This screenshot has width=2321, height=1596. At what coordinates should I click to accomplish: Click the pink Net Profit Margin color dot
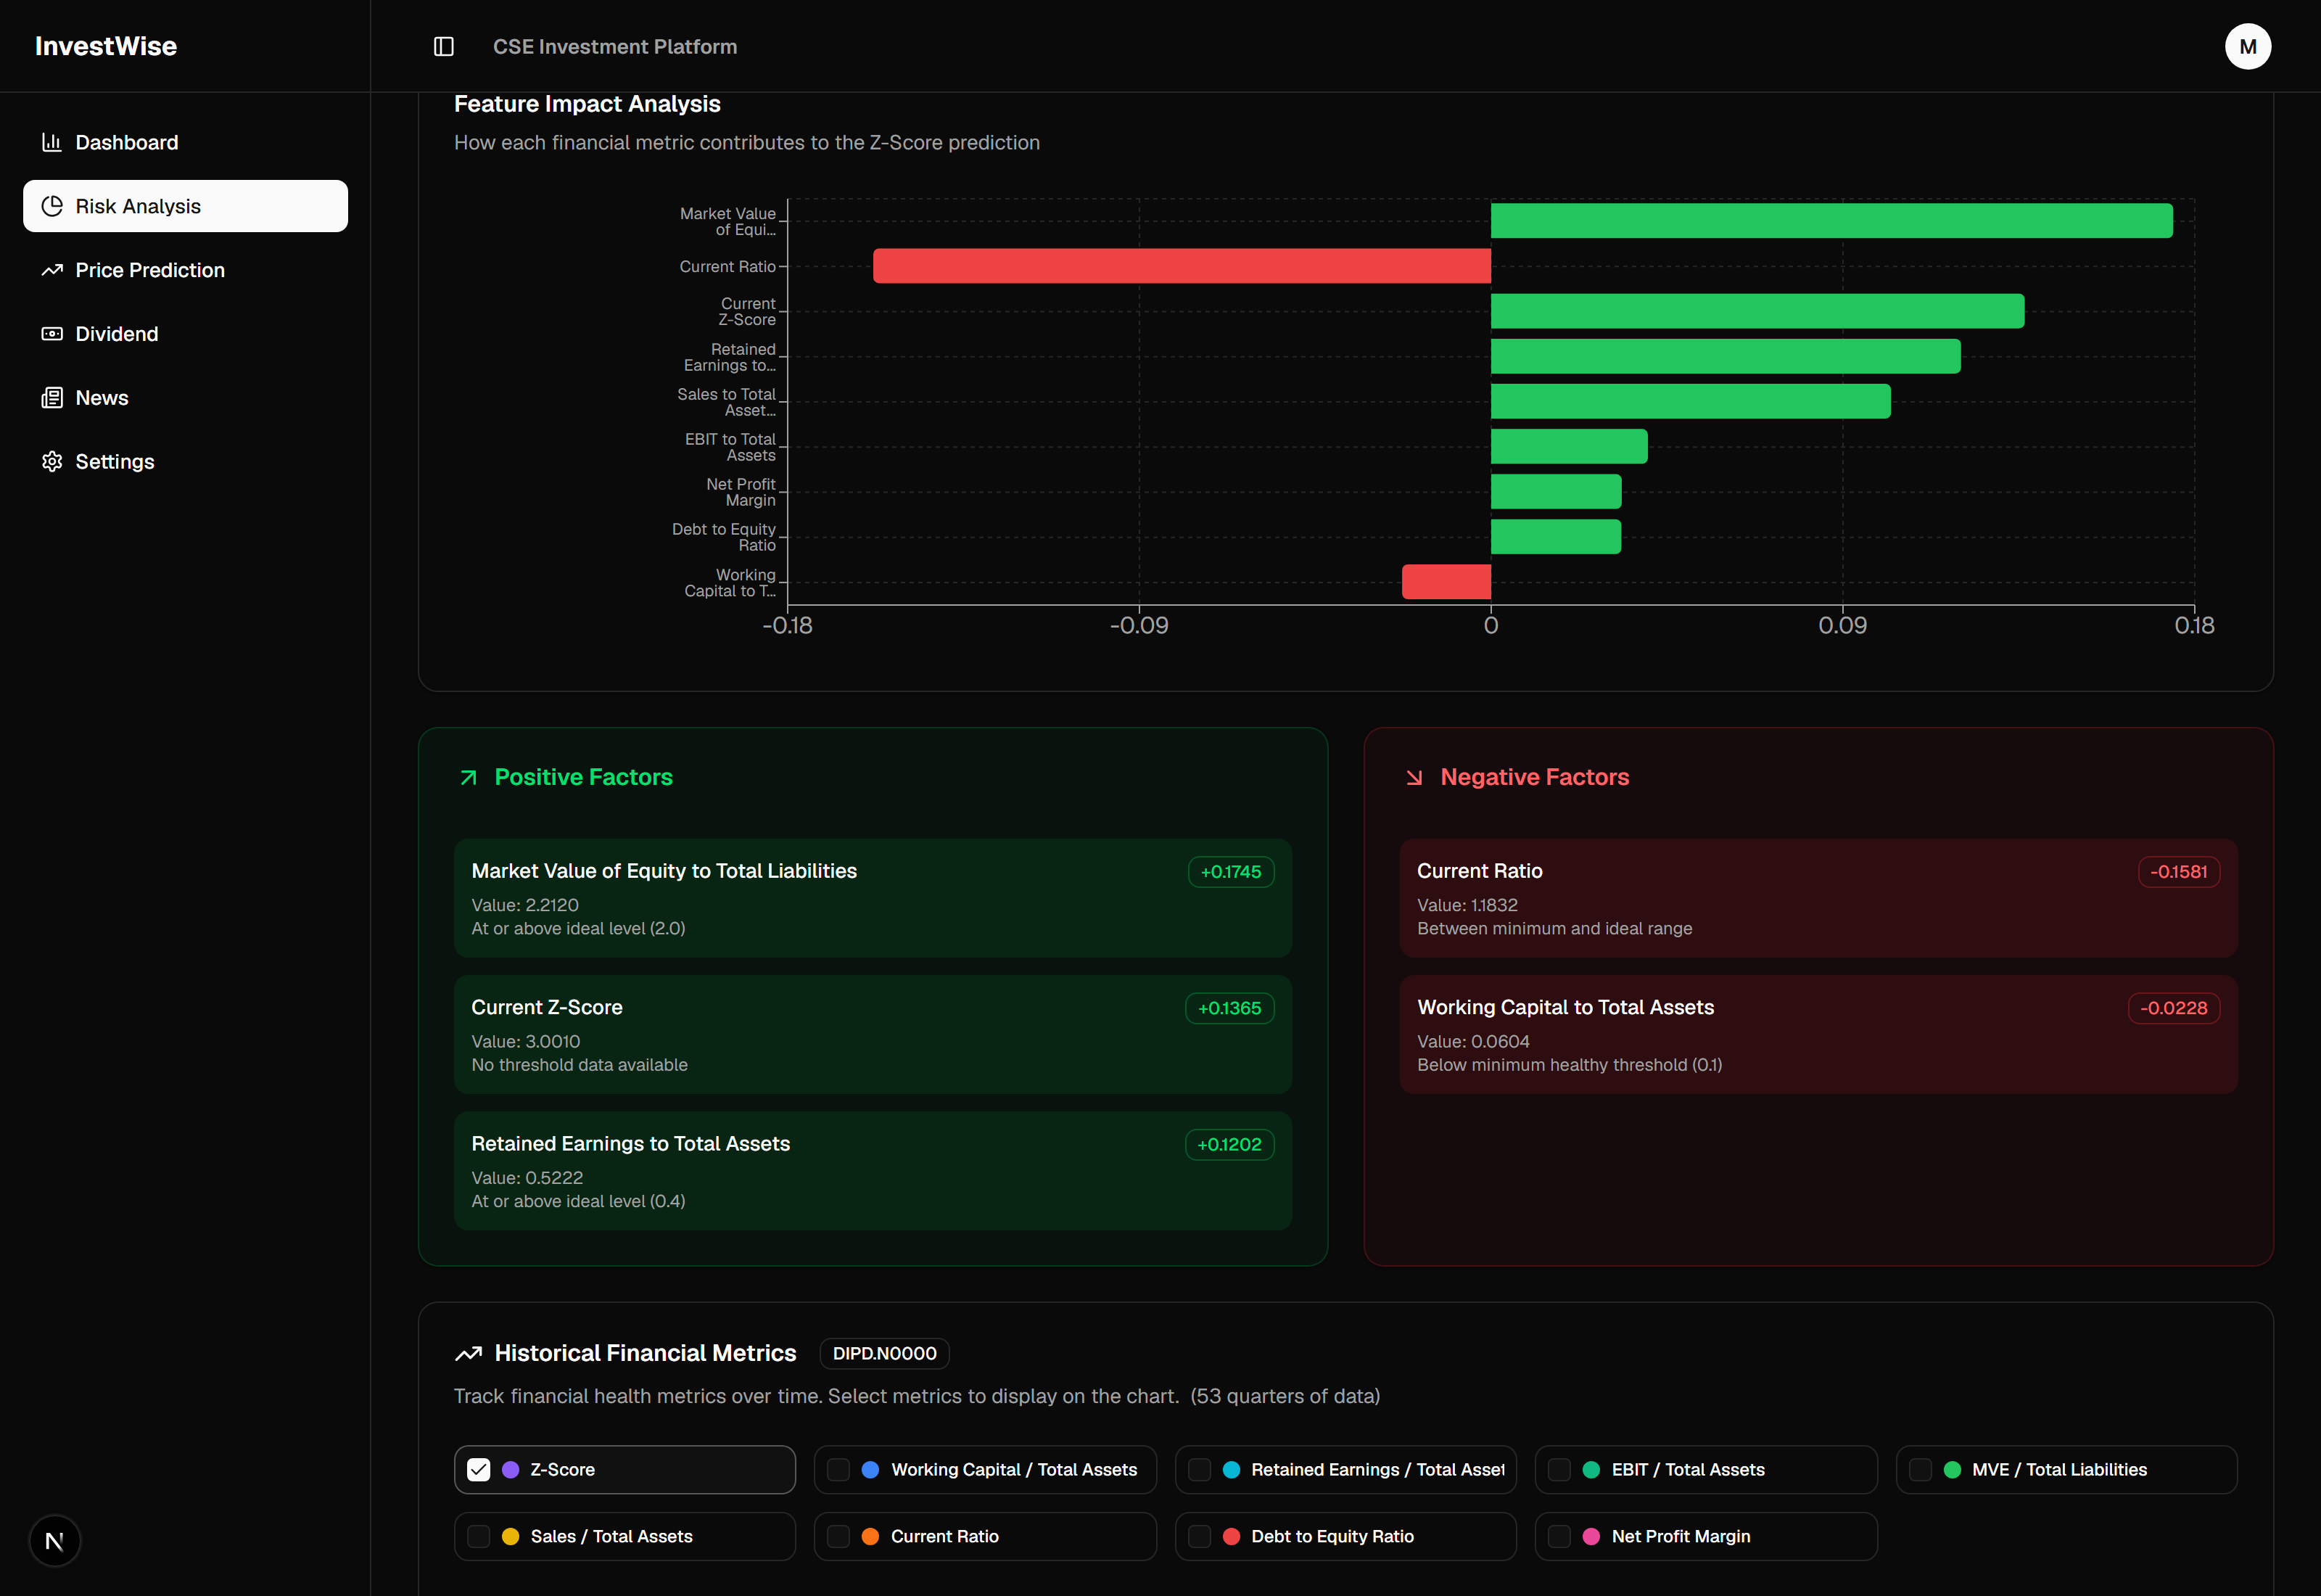pos(1591,1536)
